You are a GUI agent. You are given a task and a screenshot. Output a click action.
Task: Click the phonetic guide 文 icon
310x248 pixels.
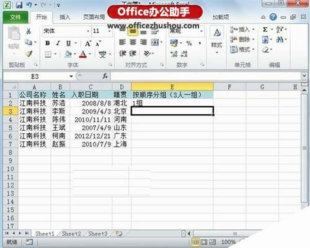[102, 55]
